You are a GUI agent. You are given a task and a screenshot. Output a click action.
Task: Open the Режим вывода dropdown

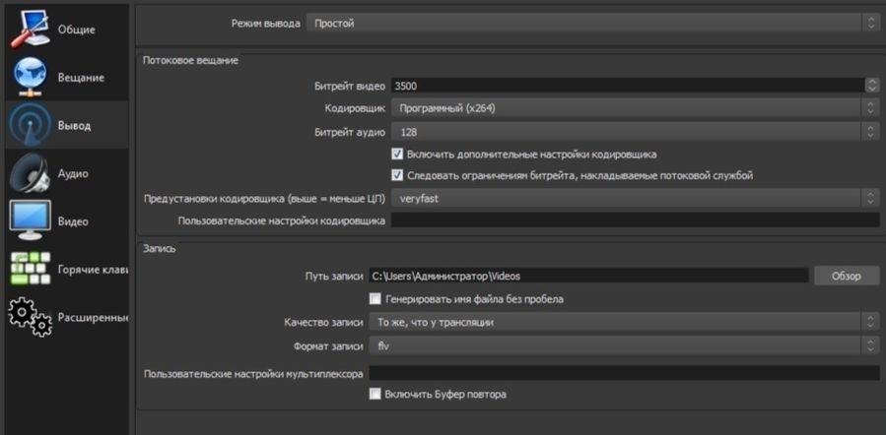(591, 23)
